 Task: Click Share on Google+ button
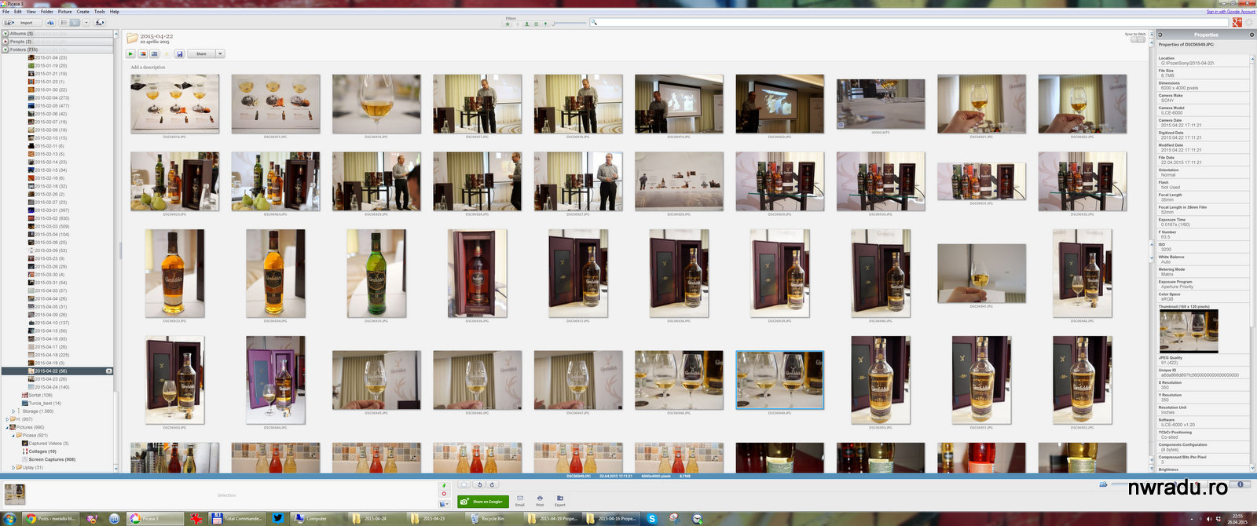(483, 501)
